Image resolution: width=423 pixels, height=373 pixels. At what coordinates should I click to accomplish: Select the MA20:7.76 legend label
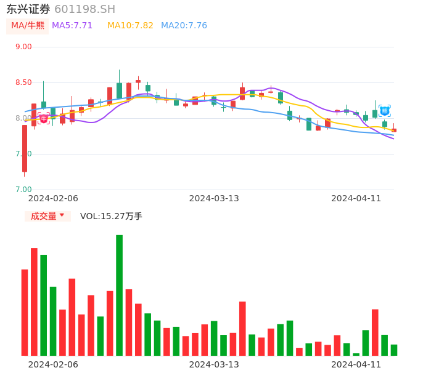click(x=184, y=26)
